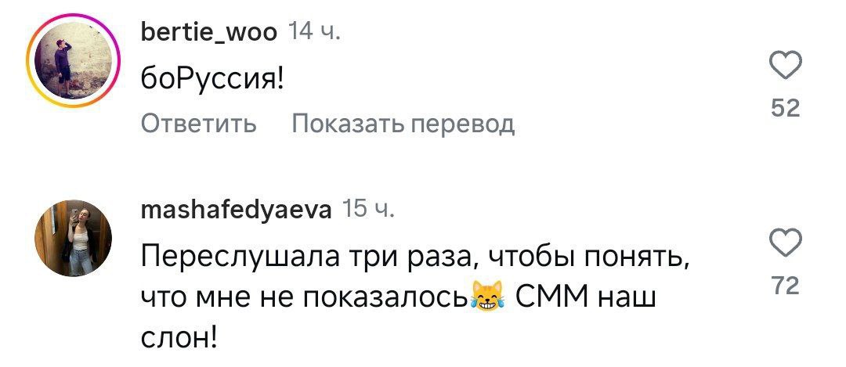Like the bertie_woo comment with heart

coord(786,67)
